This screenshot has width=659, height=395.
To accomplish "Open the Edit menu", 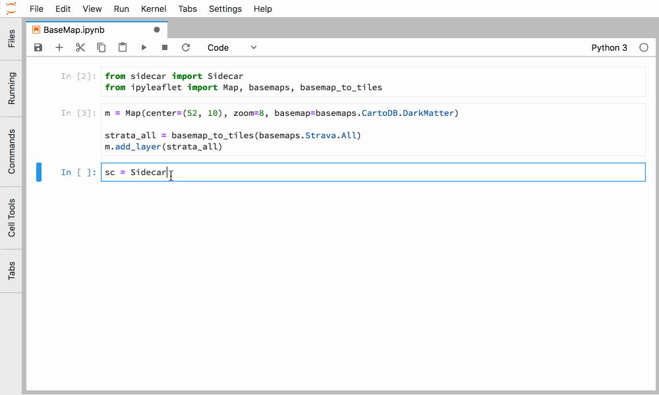I will point(63,9).
